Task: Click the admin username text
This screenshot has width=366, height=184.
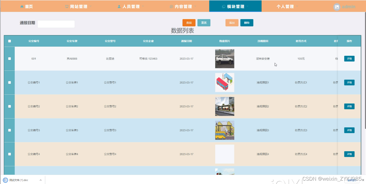Action: click(x=349, y=7)
